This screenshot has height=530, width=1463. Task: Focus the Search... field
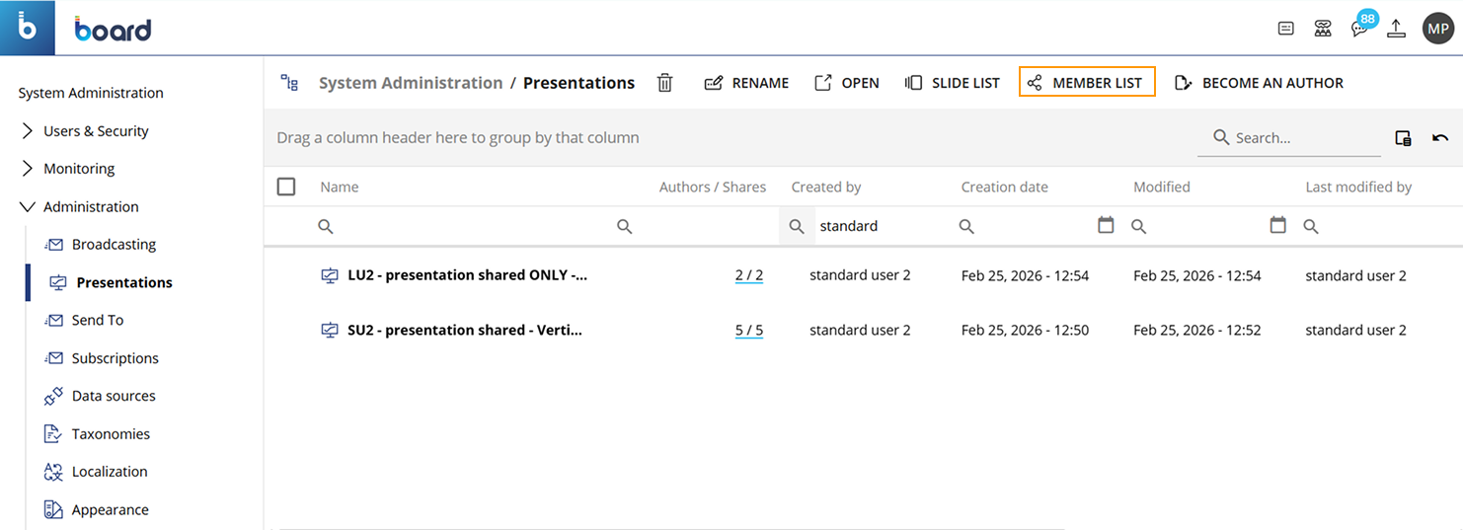point(1289,138)
